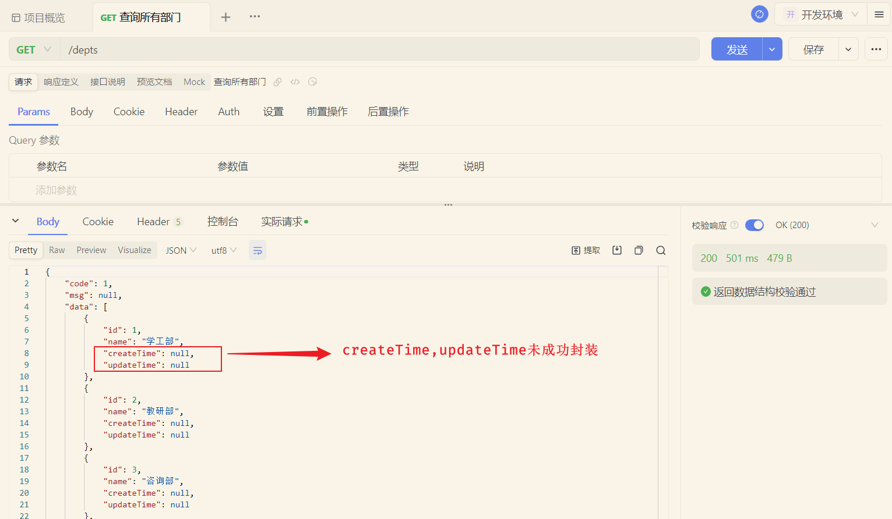Image resolution: width=892 pixels, height=519 pixels.
Task: Open the utf8 encoding dropdown
Action: click(224, 250)
